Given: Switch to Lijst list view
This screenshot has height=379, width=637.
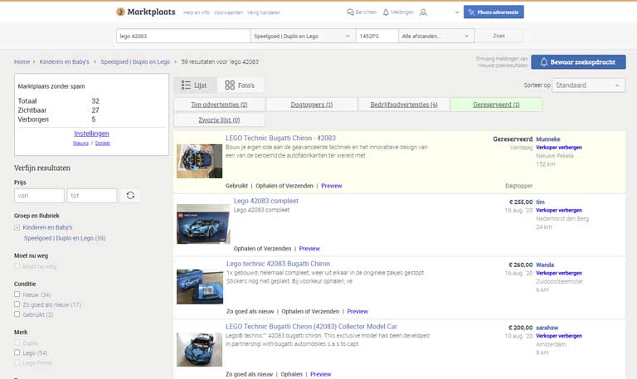Looking at the screenshot, I should 194,85.
